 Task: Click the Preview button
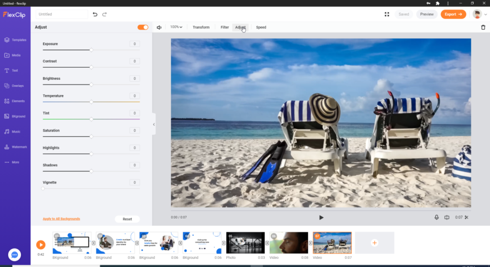pos(426,14)
